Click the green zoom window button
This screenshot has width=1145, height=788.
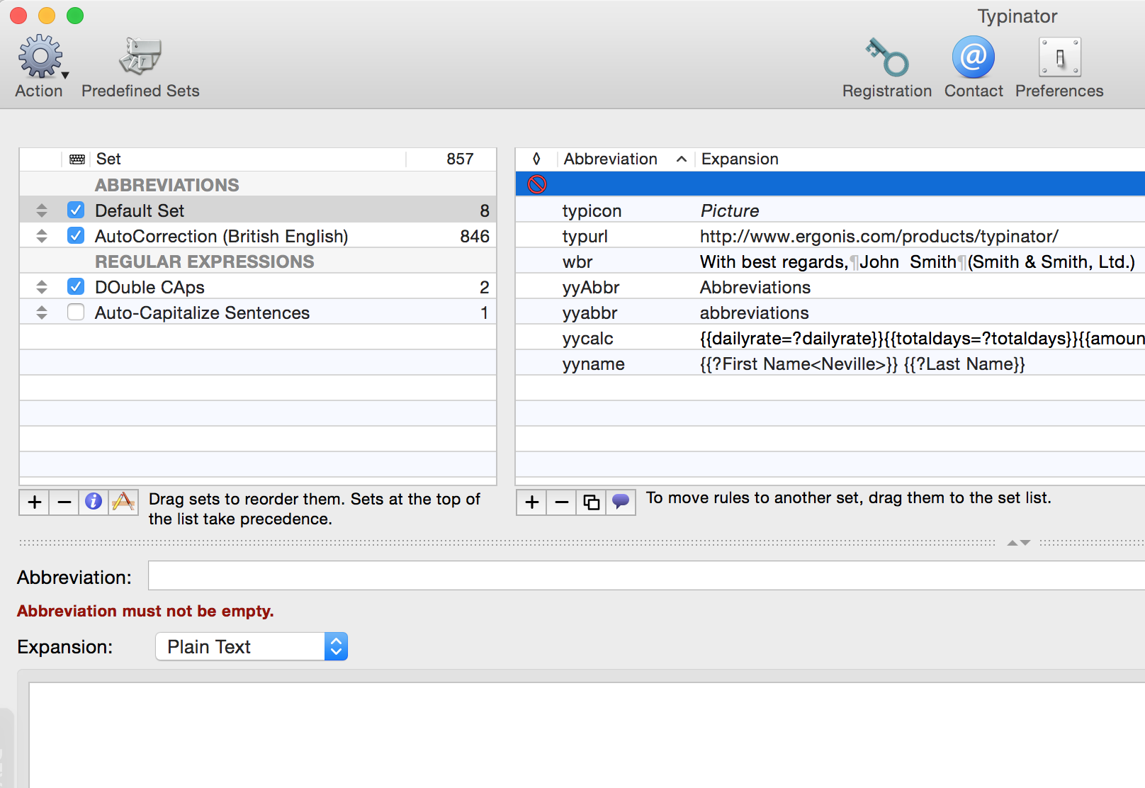pyautogui.click(x=75, y=16)
